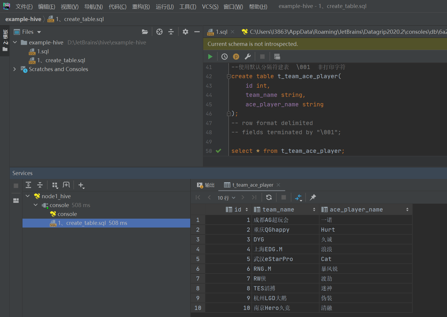Run the SQL with the green Execute button
Image resolution: width=447 pixels, height=317 pixels.
click(x=210, y=57)
